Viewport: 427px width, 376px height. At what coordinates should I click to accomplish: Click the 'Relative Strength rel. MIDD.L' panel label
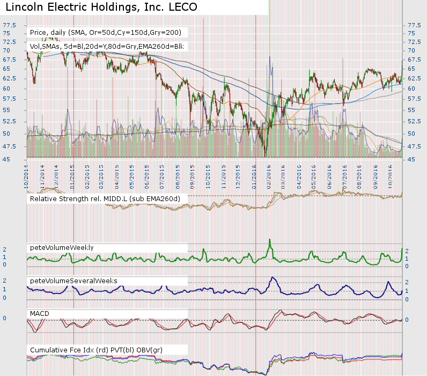[x=105, y=199]
